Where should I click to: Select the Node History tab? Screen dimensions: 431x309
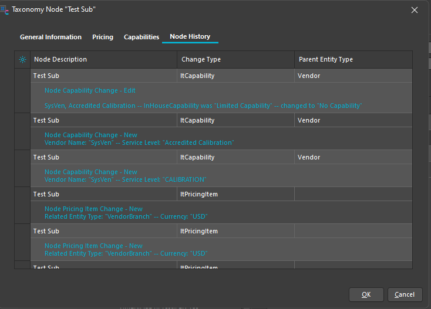pyautogui.click(x=190, y=37)
